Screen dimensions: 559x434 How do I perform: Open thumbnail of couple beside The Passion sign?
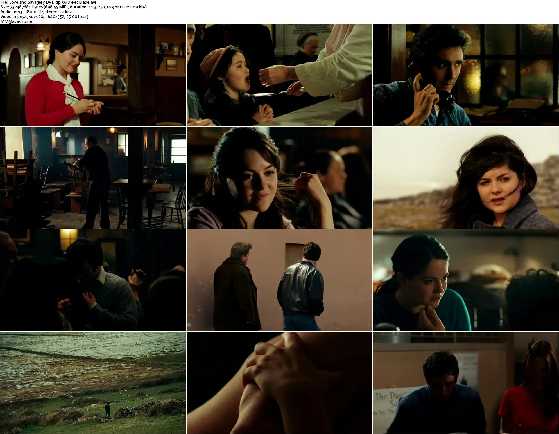pyautogui.click(x=466, y=383)
